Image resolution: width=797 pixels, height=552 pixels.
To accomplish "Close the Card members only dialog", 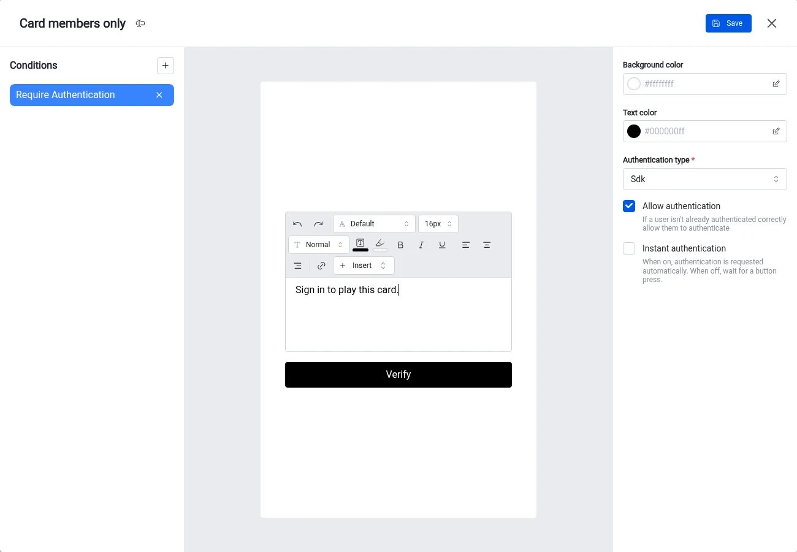I will [772, 23].
